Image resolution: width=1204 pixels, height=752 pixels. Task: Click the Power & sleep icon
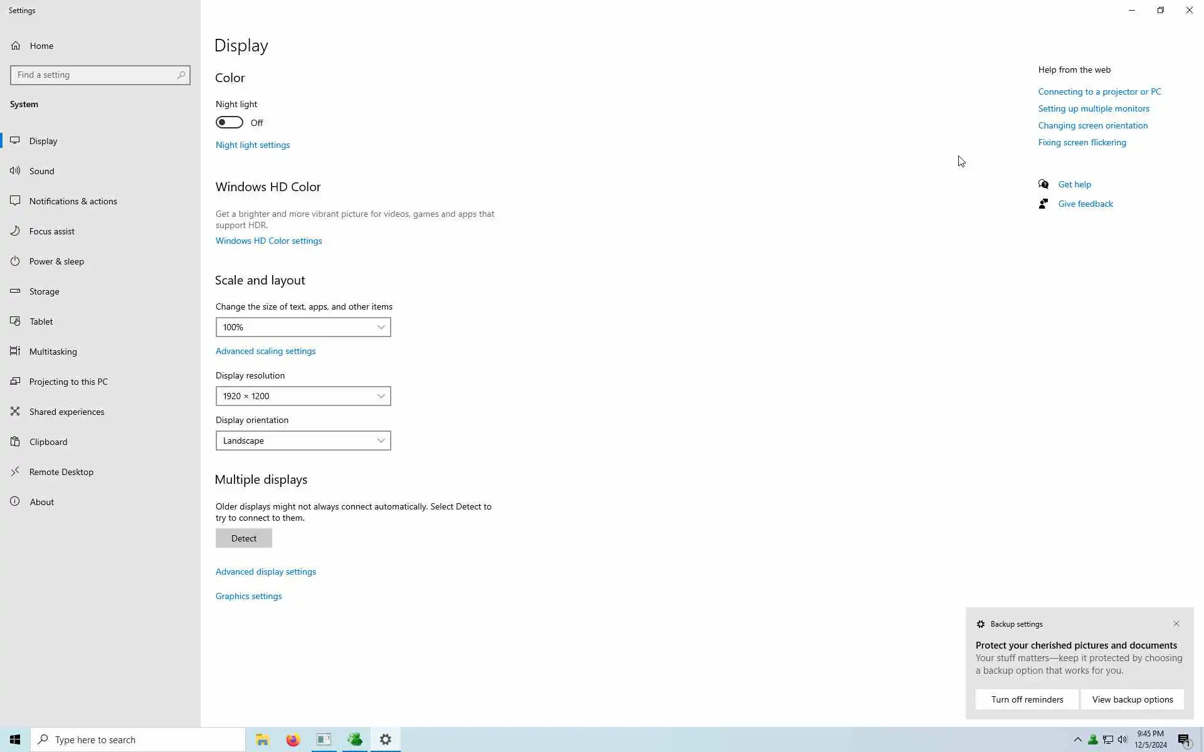[x=15, y=261]
